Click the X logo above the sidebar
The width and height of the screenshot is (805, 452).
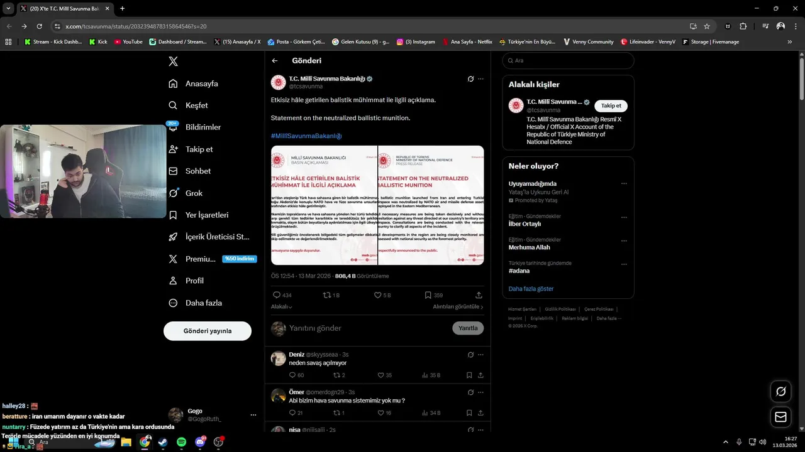click(x=173, y=61)
